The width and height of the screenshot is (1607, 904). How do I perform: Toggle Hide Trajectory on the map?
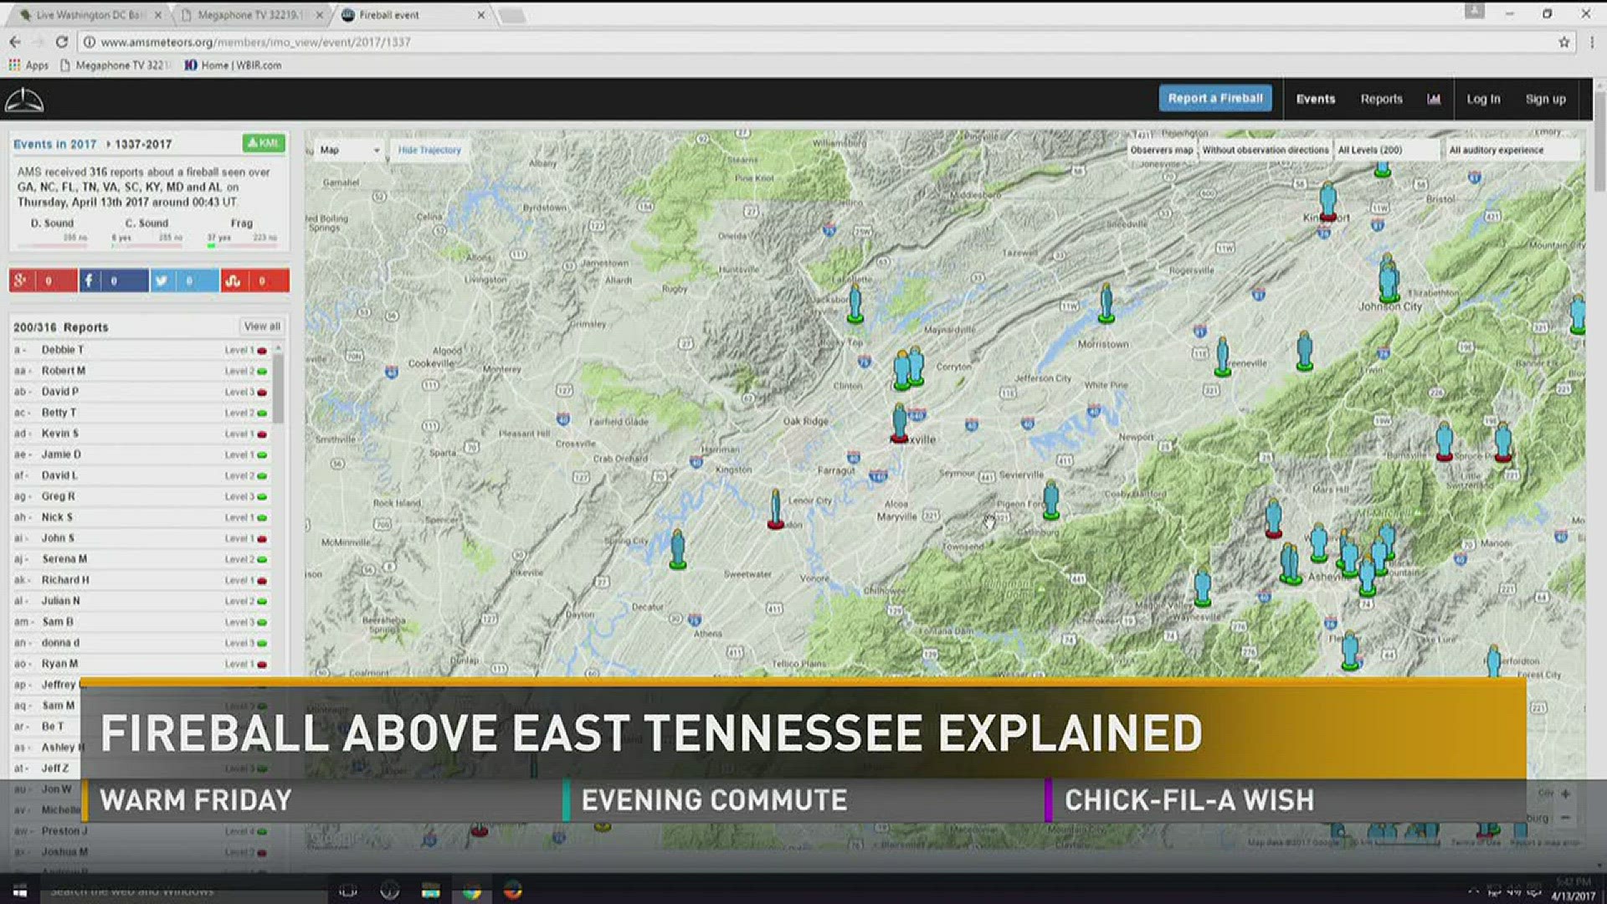[x=429, y=150]
